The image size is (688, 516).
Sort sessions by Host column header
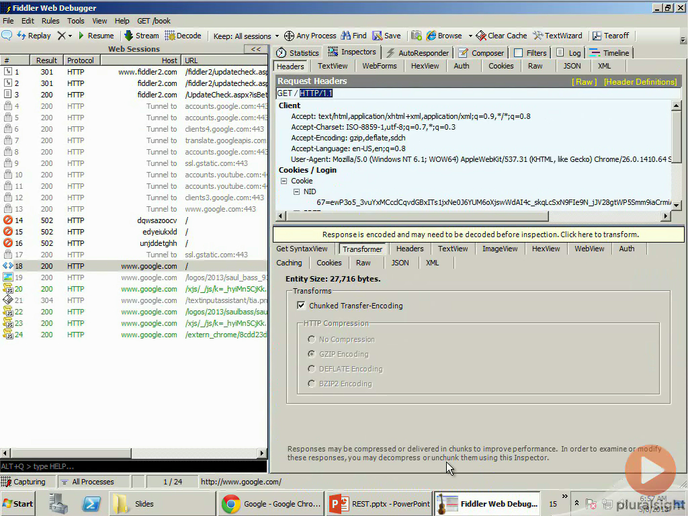coord(140,60)
